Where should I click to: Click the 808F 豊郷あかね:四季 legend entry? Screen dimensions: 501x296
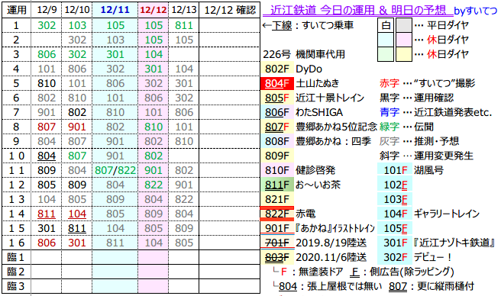[317, 141]
